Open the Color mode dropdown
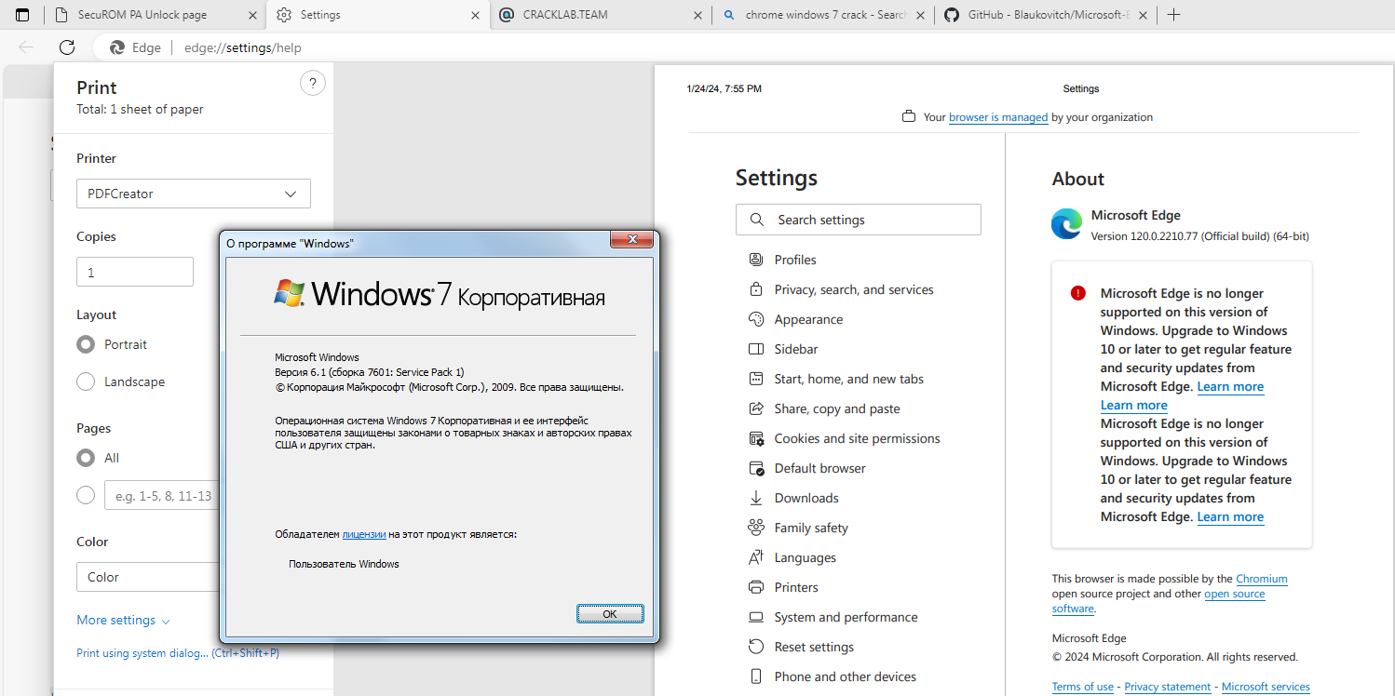The image size is (1395, 696). pyautogui.click(x=149, y=577)
